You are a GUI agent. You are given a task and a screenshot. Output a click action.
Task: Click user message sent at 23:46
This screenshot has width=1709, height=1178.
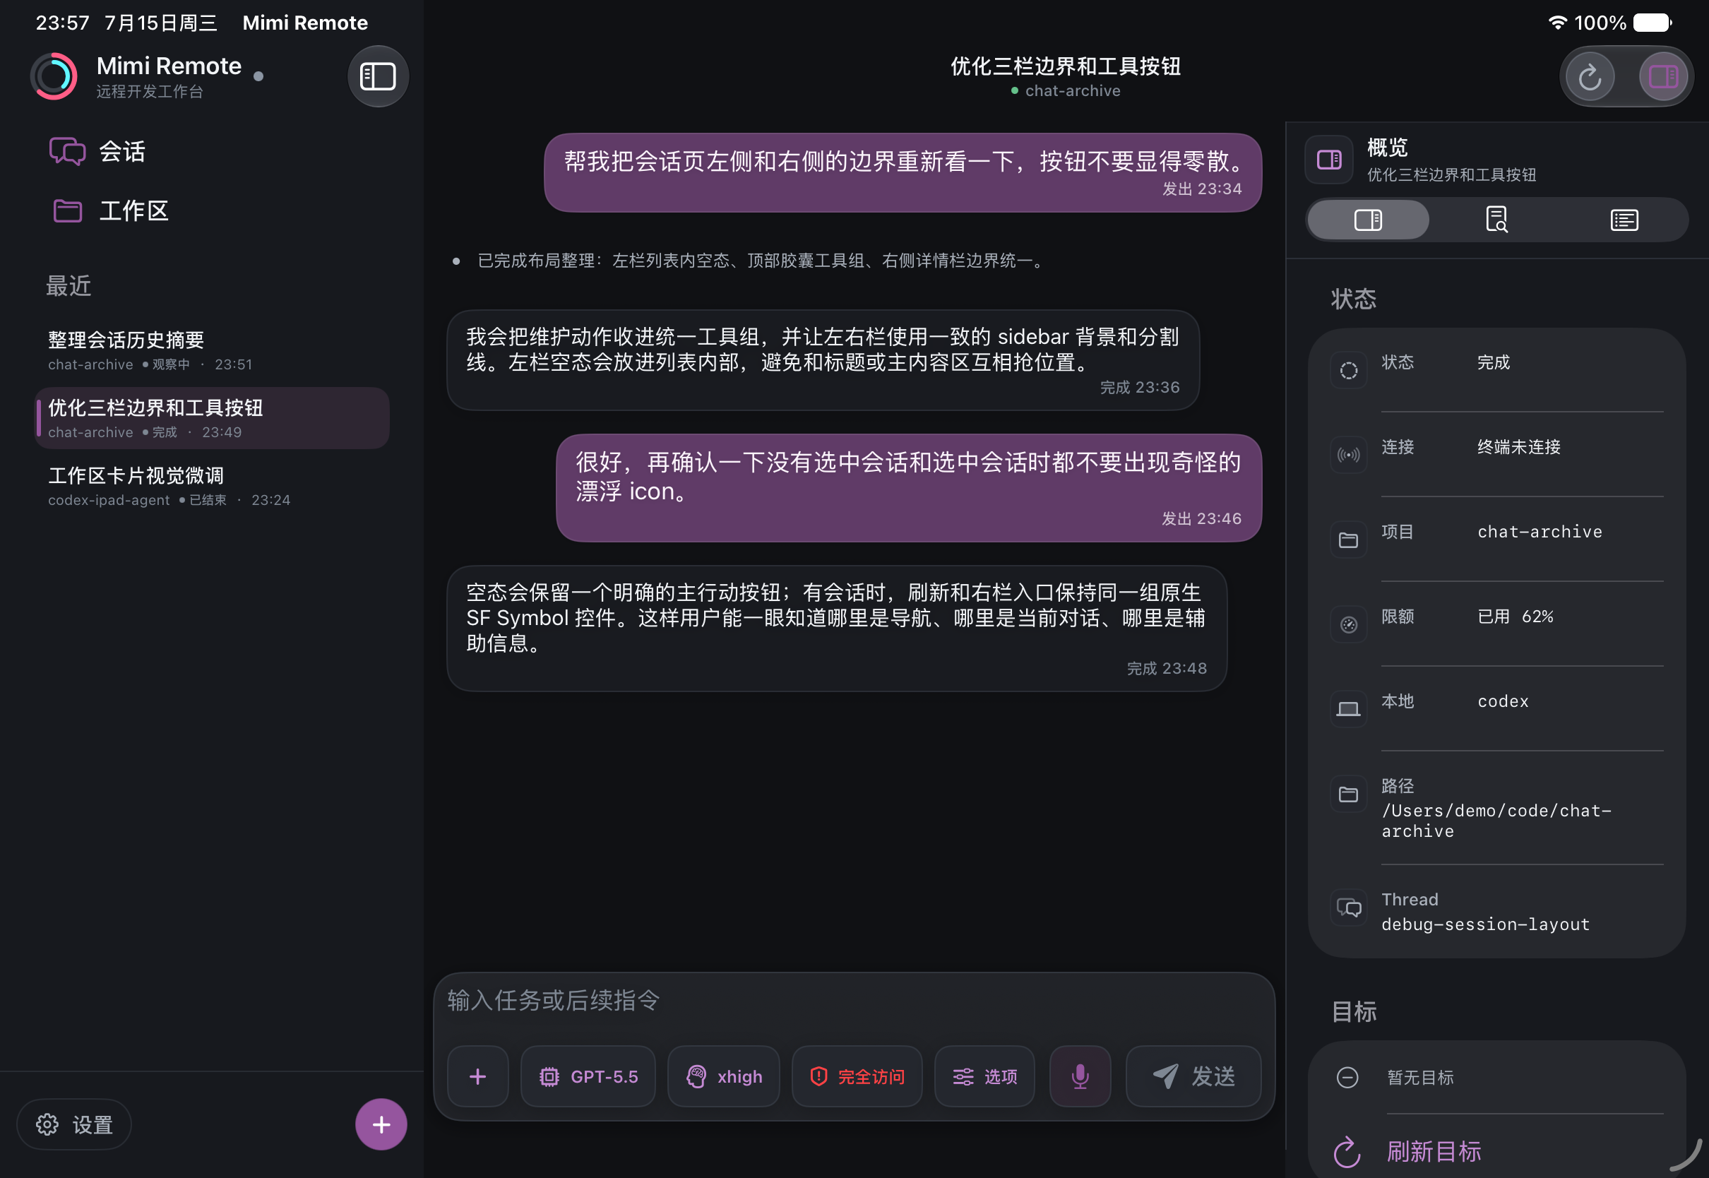coord(908,488)
